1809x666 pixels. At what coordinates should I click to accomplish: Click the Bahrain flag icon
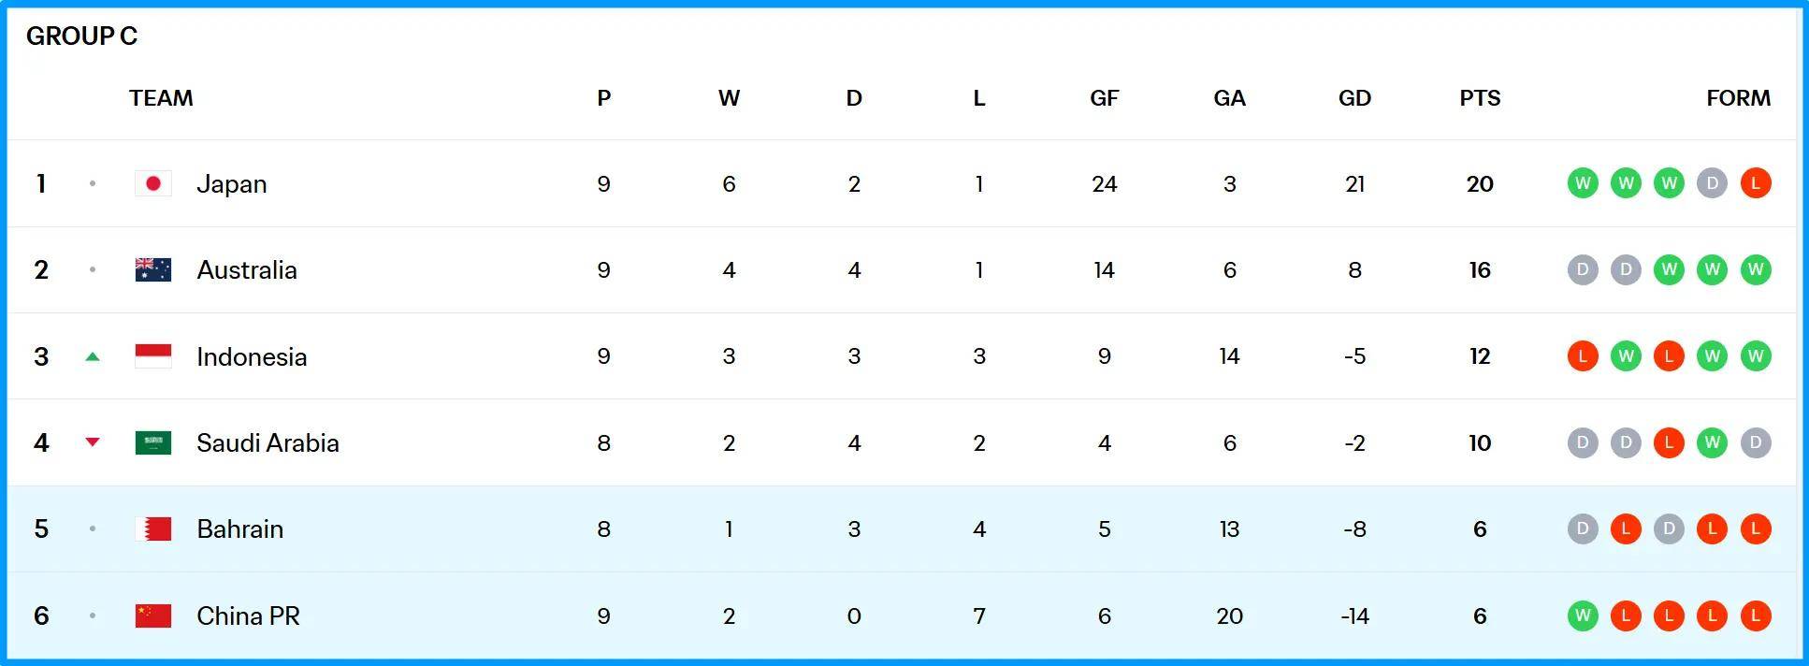[153, 529]
